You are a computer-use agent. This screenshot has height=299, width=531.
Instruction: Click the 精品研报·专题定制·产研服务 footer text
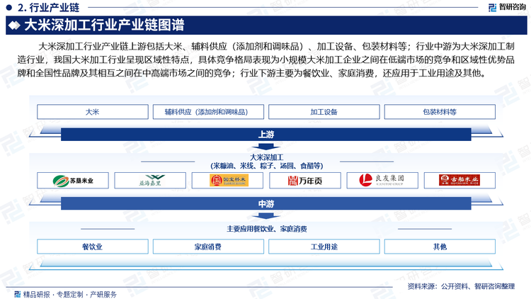[70, 294]
